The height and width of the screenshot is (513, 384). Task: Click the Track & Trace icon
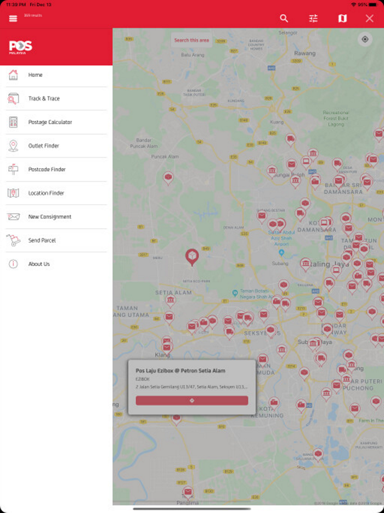(13, 98)
